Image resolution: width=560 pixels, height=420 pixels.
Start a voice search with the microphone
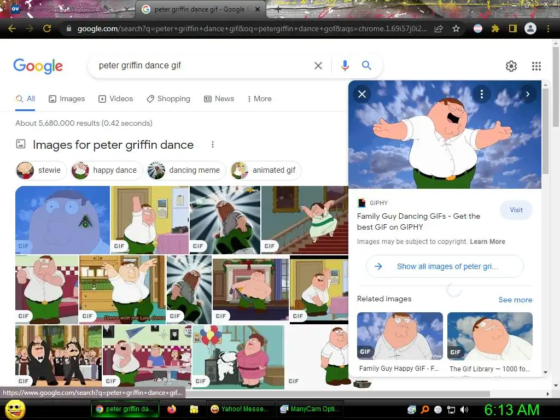click(345, 66)
